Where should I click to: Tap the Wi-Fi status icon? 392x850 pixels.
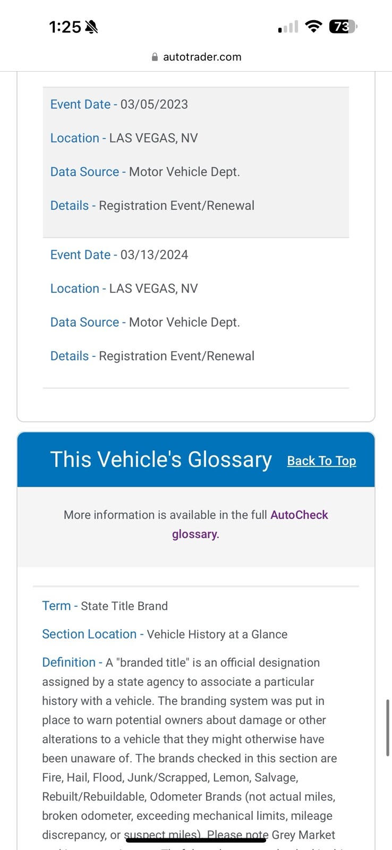(314, 26)
